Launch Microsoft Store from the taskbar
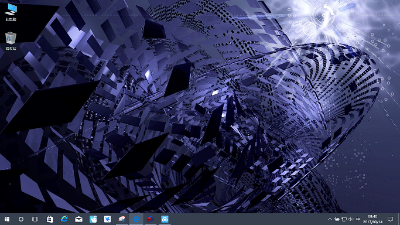Screen dimensions: 400x225 point(50,219)
